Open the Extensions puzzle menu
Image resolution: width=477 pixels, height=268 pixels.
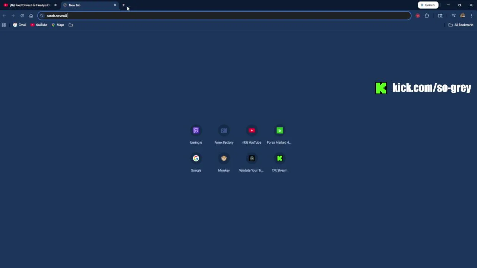[427, 16]
